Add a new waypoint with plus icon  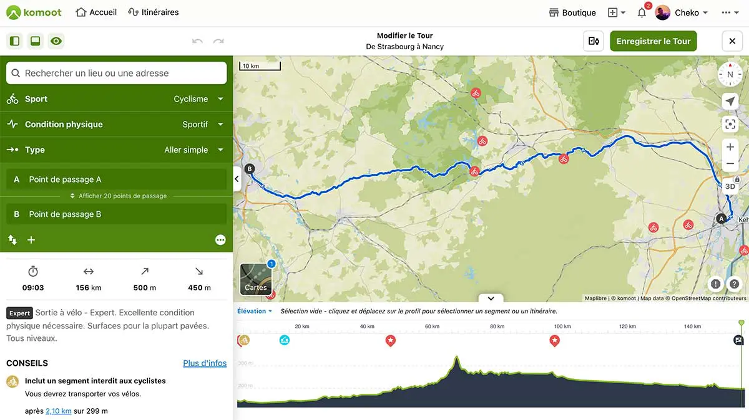(31, 240)
